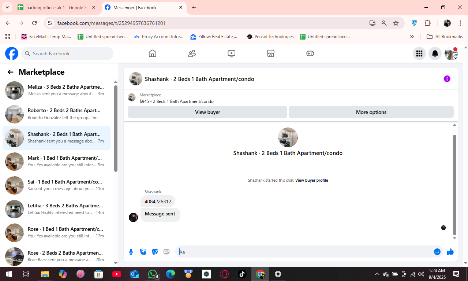The image size is (468, 281).
Task: Open a new browser tab
Action: click(x=194, y=7)
